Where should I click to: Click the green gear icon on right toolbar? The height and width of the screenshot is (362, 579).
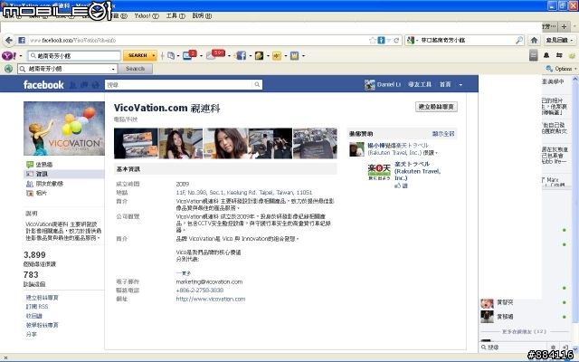click(572, 56)
